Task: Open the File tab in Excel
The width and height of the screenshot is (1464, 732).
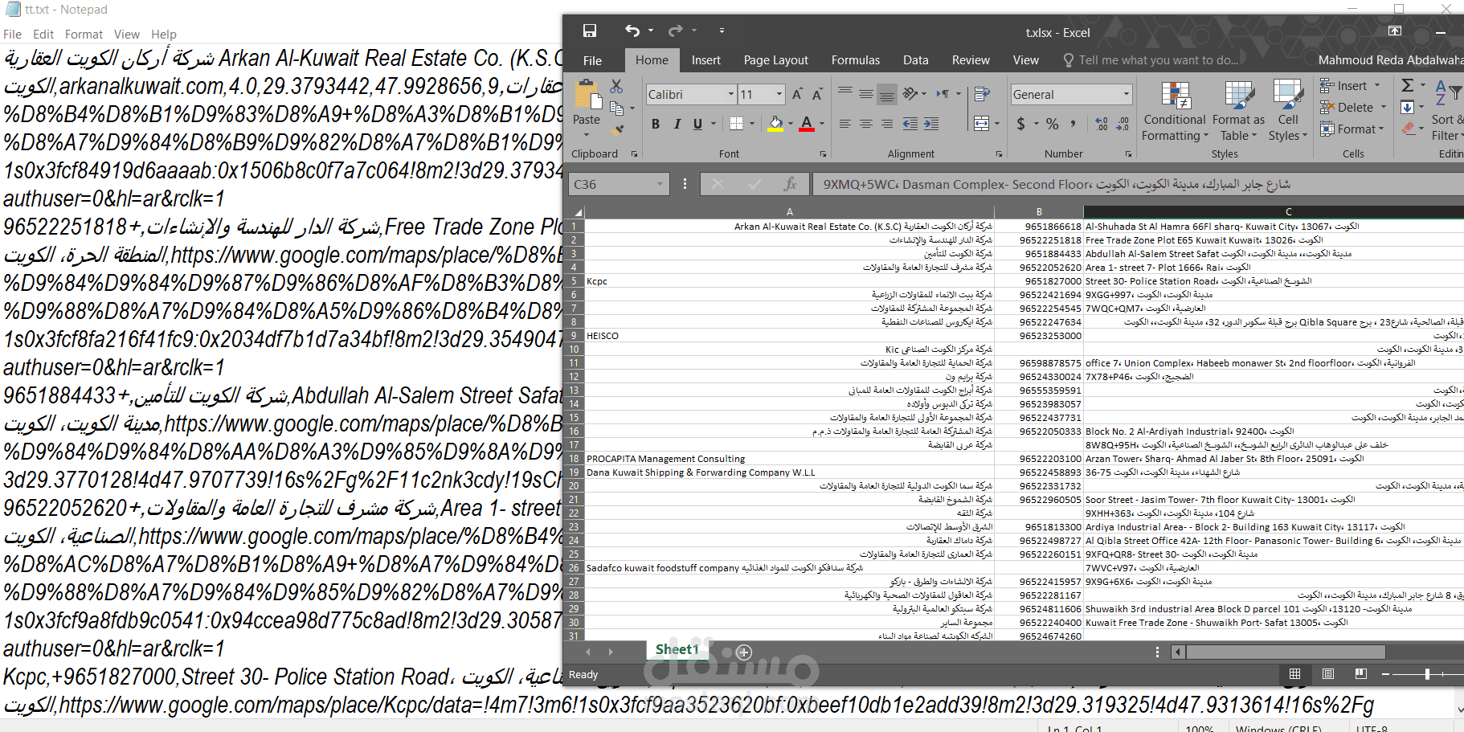Action: pyautogui.click(x=592, y=60)
